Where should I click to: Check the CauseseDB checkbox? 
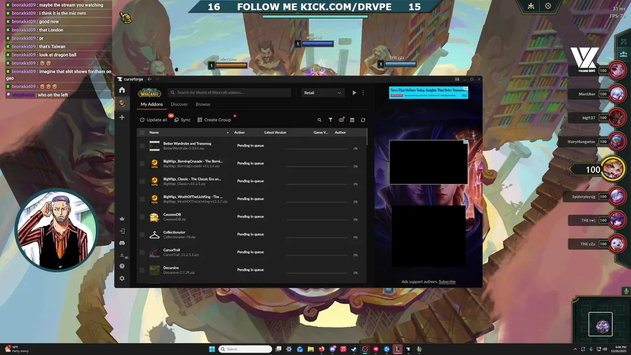[x=142, y=217]
